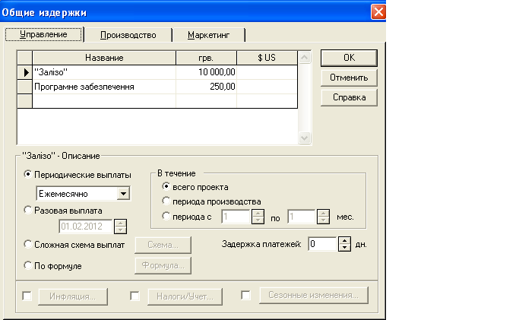The height and width of the screenshot is (320, 519).
Task: Open the Маркетинг tab
Action: pyautogui.click(x=208, y=35)
